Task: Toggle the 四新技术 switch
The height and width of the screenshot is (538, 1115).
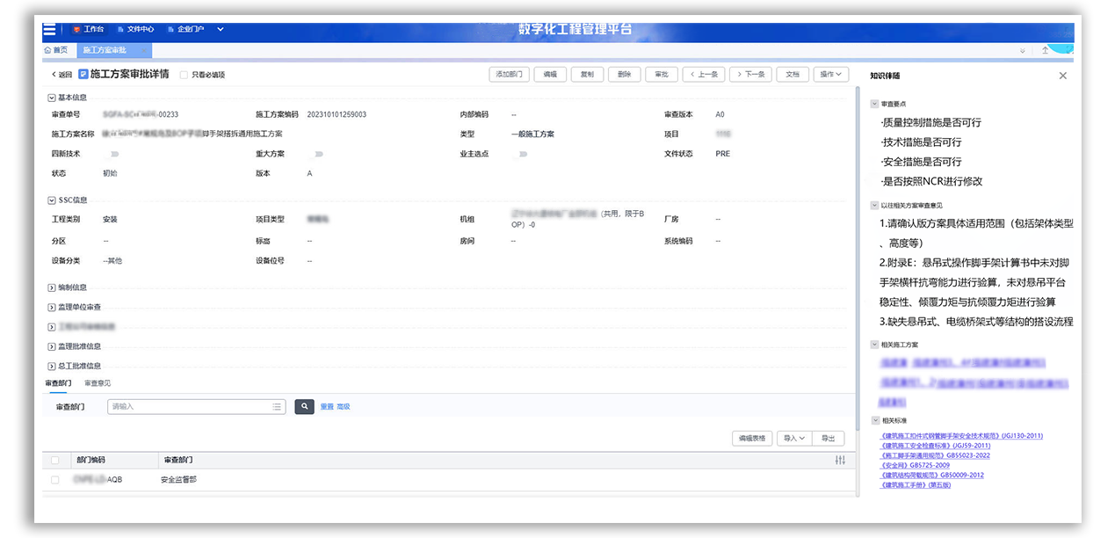Action: point(114,154)
